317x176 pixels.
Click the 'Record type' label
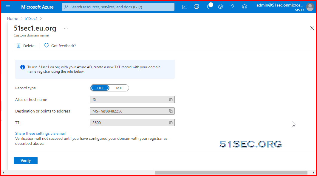click(x=25, y=88)
